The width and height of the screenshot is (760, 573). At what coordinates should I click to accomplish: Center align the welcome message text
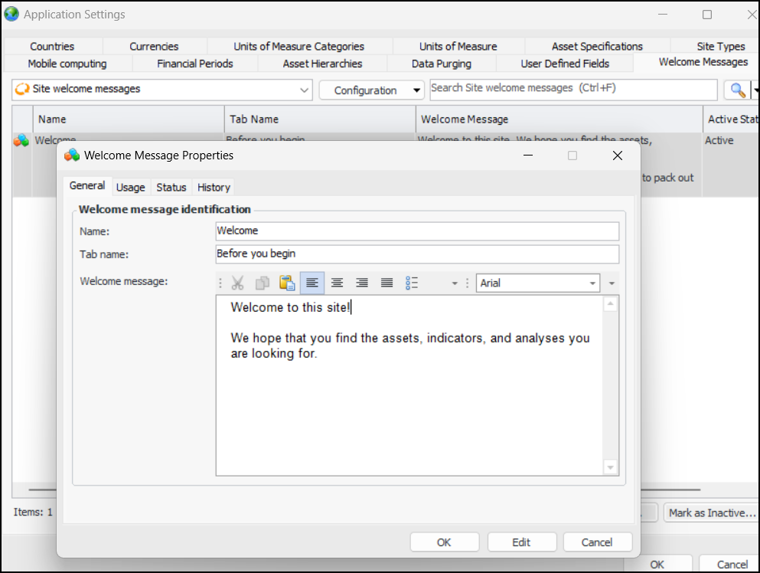pos(337,283)
